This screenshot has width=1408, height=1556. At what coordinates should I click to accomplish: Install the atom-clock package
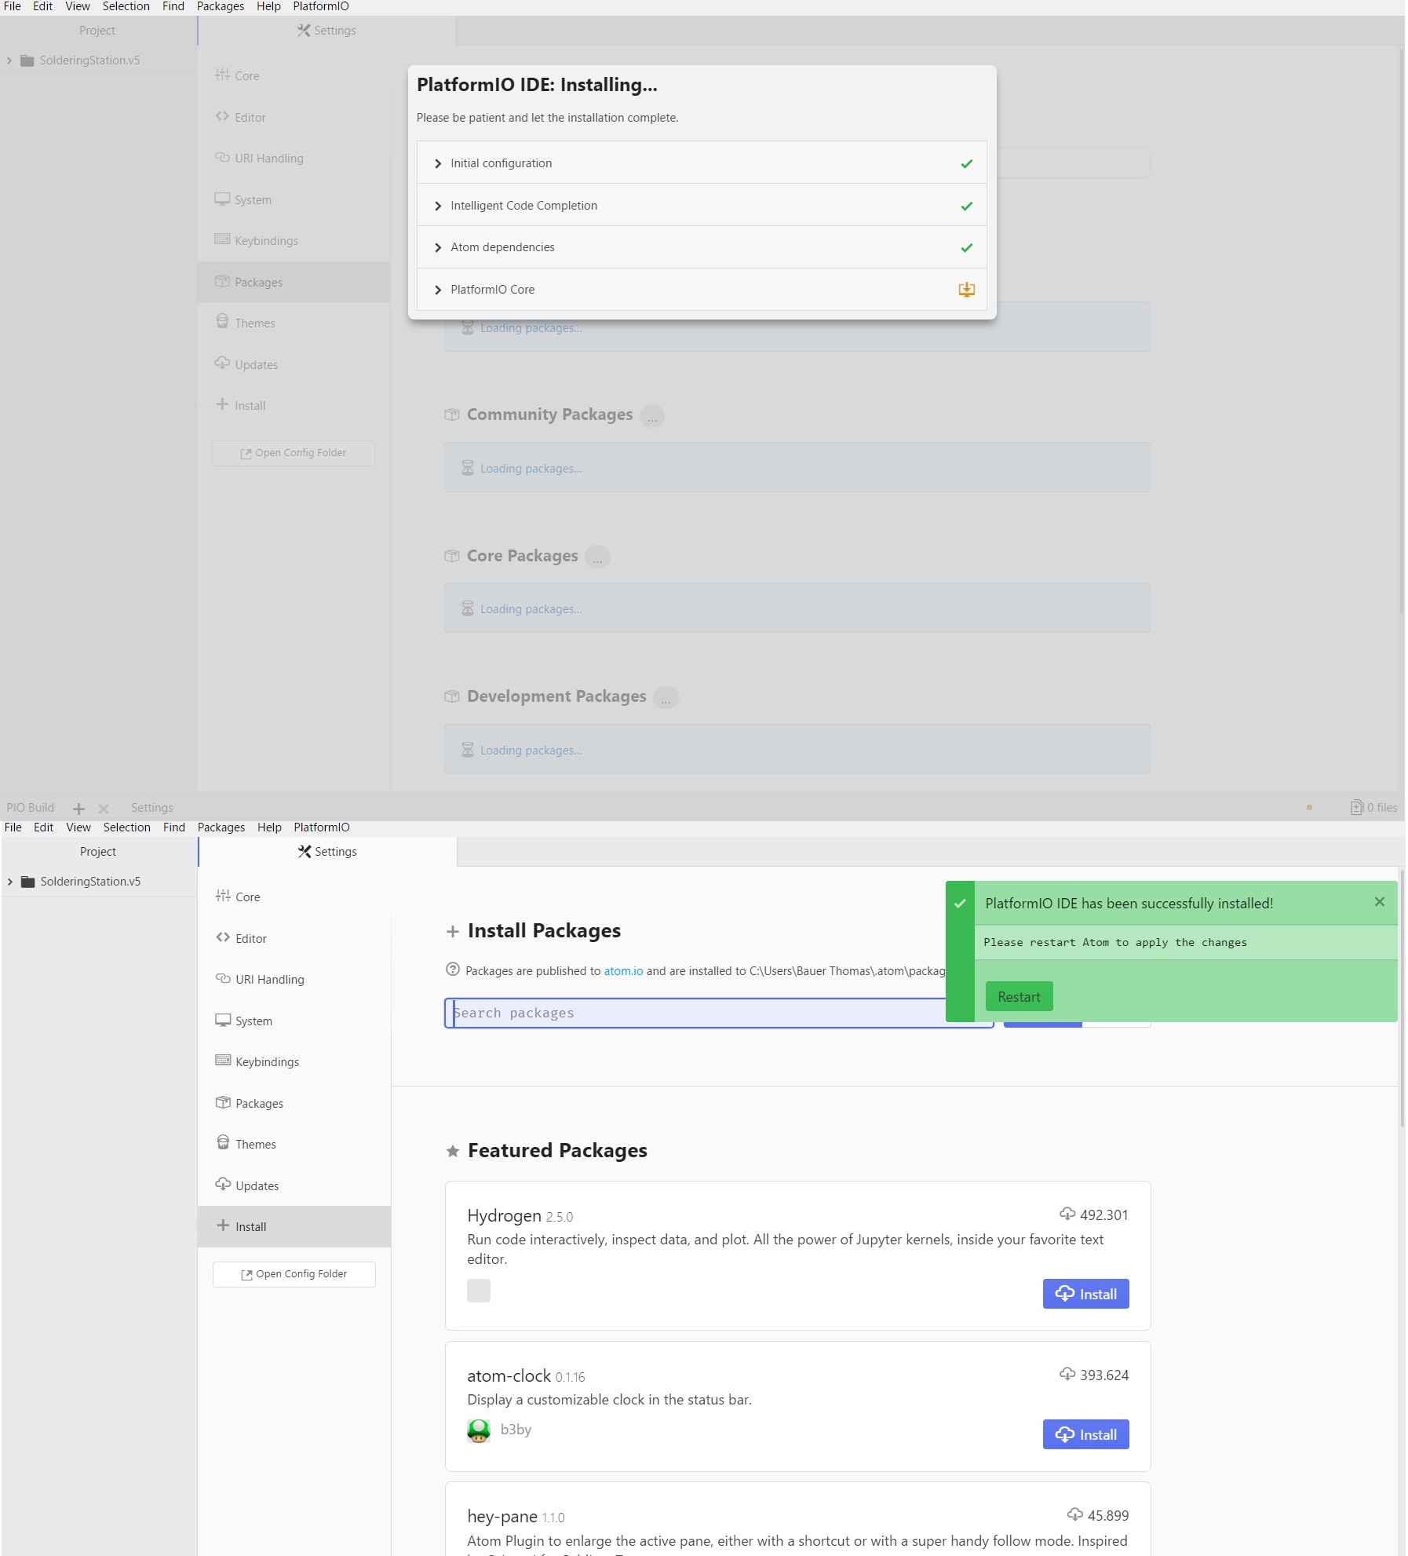[x=1085, y=1434]
